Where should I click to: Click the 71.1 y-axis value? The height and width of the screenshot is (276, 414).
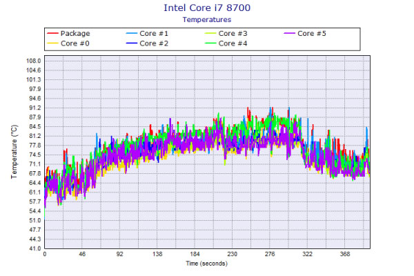pos(35,164)
